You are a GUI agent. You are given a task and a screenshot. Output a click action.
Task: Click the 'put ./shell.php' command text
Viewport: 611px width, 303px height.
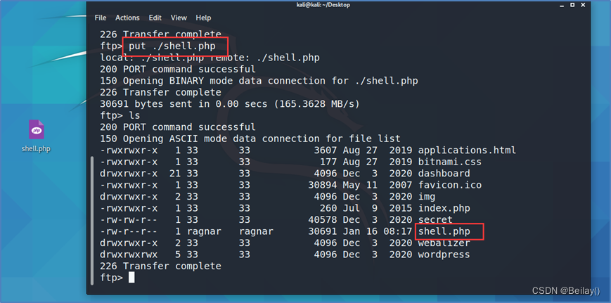(x=174, y=46)
